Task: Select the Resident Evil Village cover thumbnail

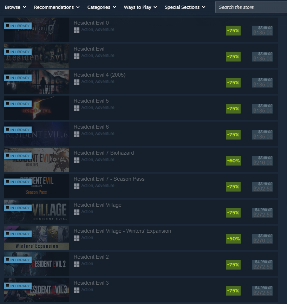Action: pyautogui.click(x=37, y=212)
